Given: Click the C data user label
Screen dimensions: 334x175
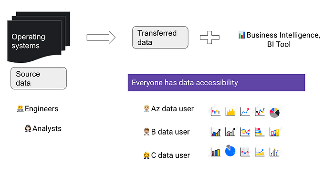Looking at the screenshot, I should point(167,155).
